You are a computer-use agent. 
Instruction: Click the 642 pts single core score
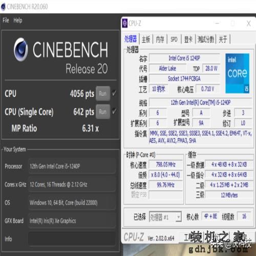(x=83, y=112)
